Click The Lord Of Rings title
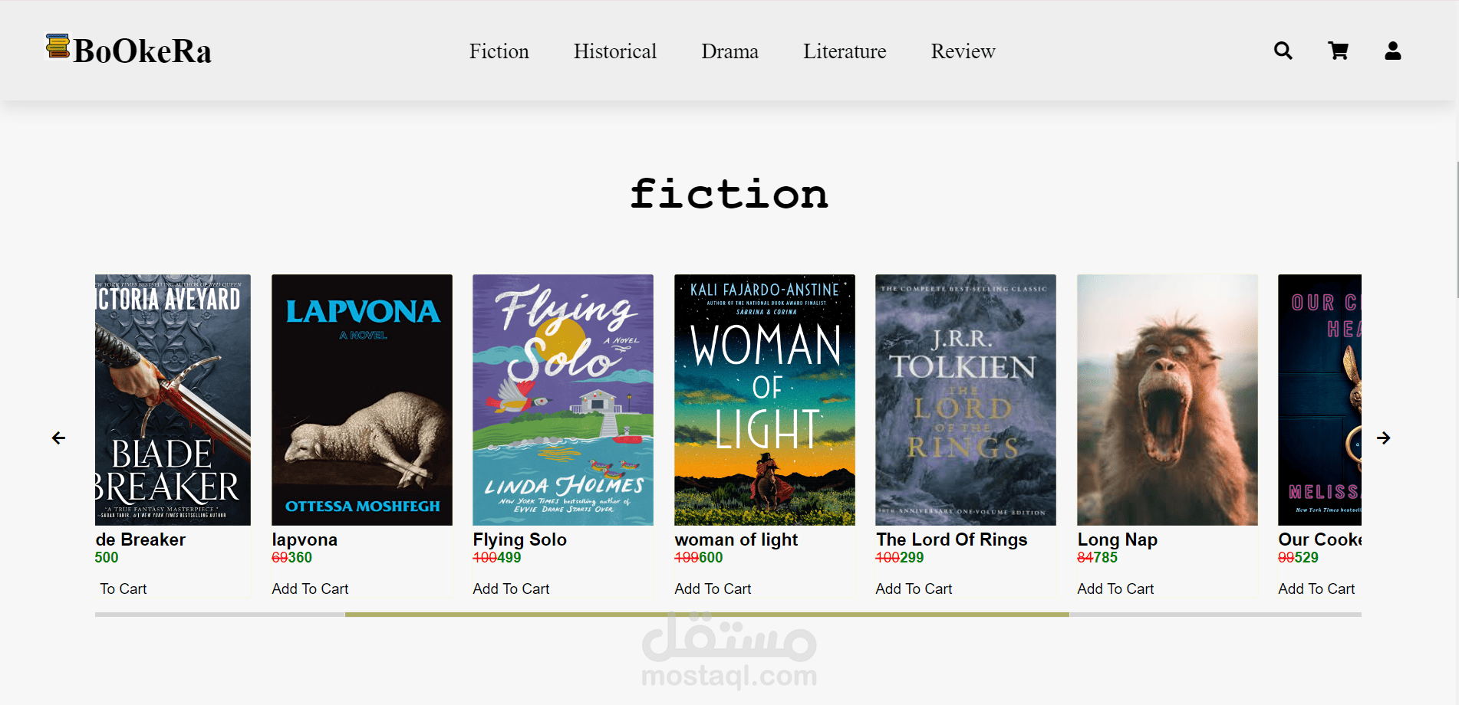 tap(951, 539)
